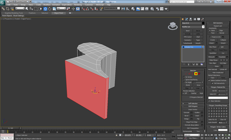The image size is (231, 140).
Task: Open the Create command panel tab
Action: 183,19
